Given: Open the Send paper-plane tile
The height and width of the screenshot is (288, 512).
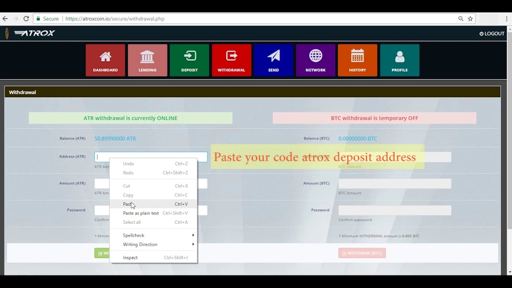Looking at the screenshot, I should (x=274, y=60).
